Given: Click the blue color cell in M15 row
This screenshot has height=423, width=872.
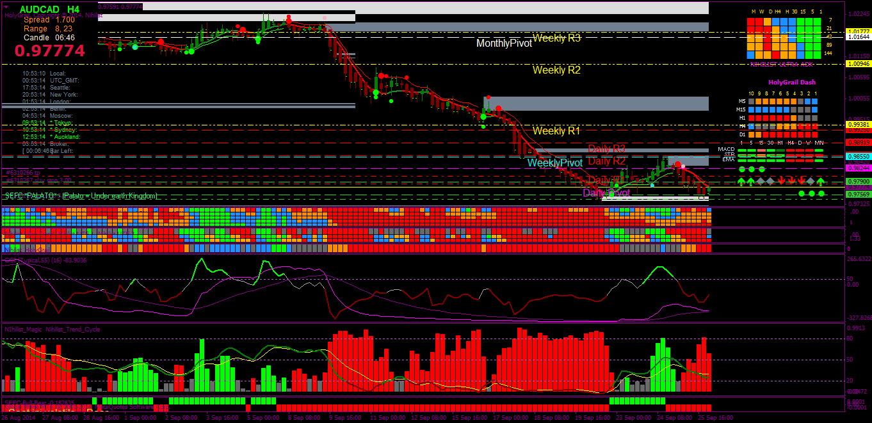Looking at the screenshot, I should (x=751, y=109).
